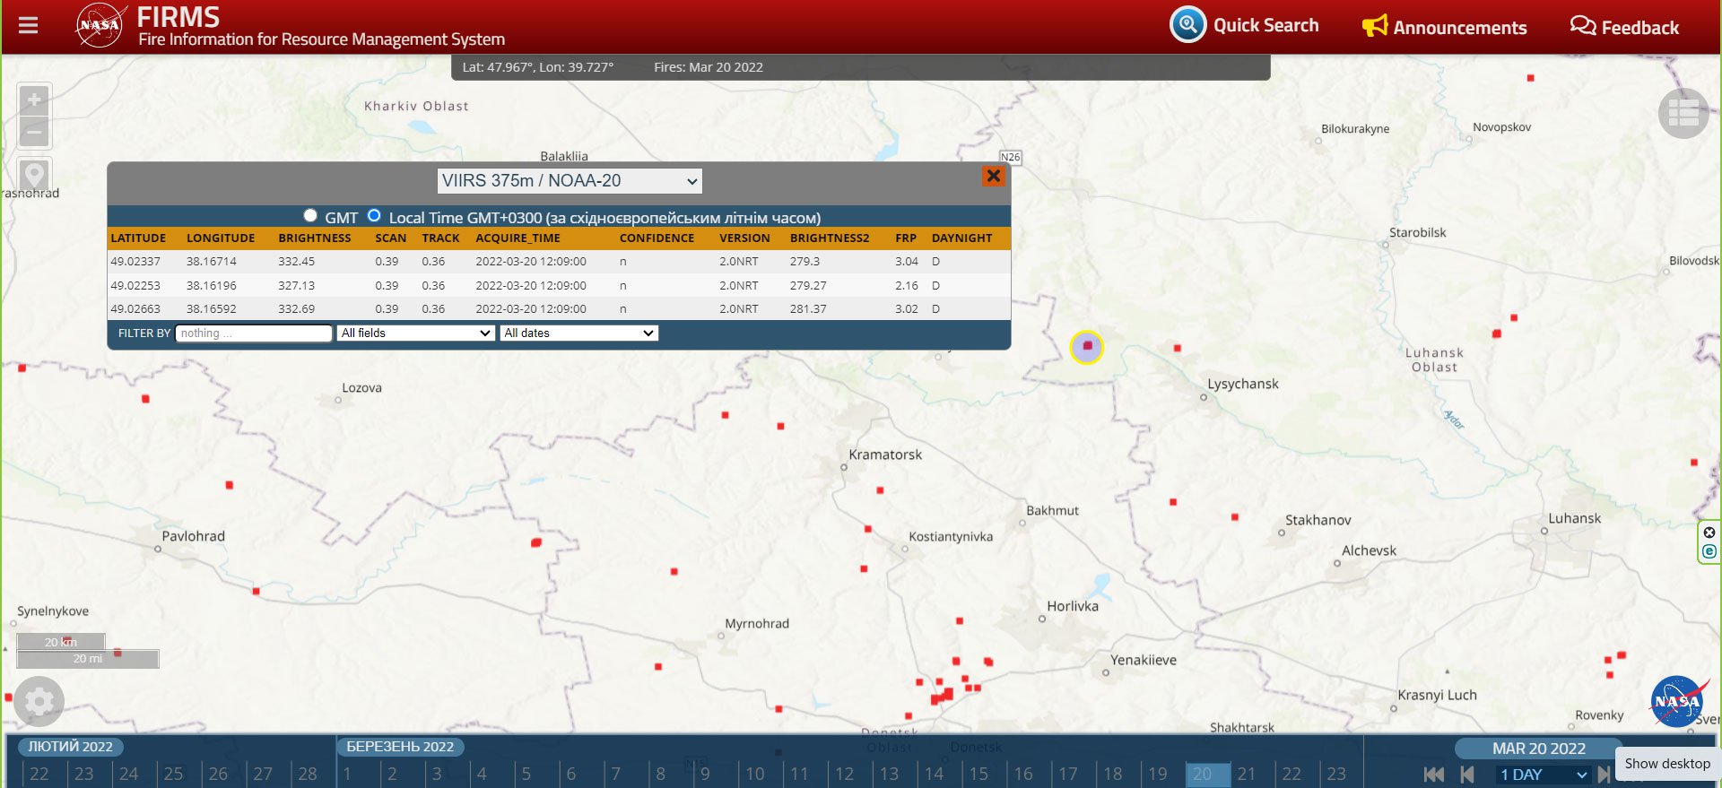Click latitude 49.02337 table cell
This screenshot has height=788, width=1722.
pos(135,262)
